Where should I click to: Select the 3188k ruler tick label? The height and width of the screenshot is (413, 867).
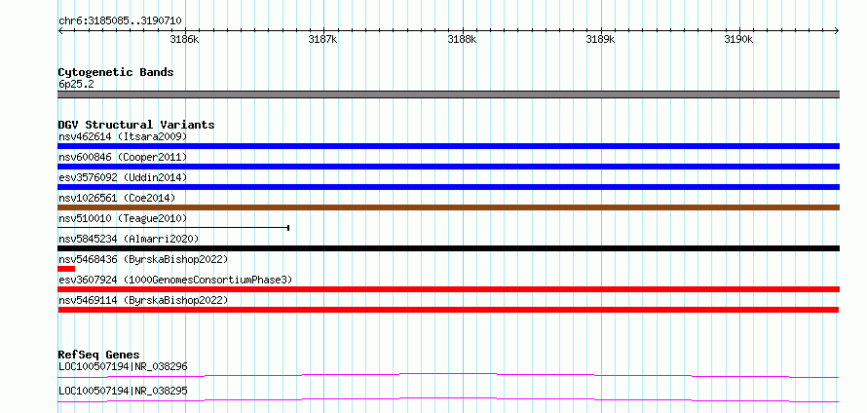(x=462, y=40)
